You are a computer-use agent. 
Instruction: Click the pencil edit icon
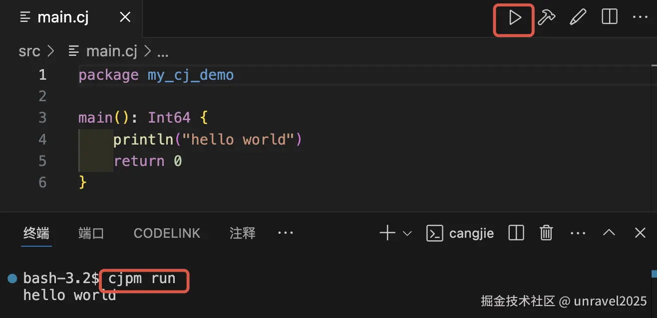click(x=578, y=18)
